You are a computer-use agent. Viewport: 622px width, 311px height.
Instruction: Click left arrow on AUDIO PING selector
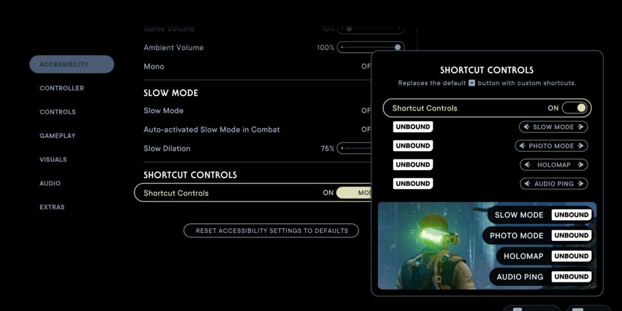tap(526, 183)
